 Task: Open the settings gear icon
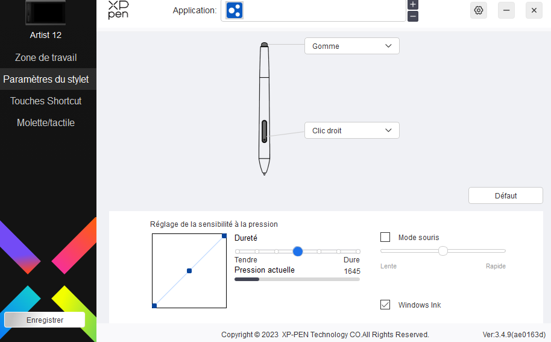[x=479, y=10]
